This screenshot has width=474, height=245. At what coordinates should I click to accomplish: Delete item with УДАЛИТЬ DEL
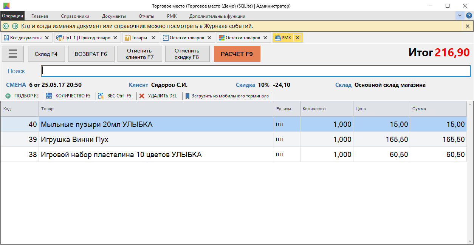coord(158,96)
